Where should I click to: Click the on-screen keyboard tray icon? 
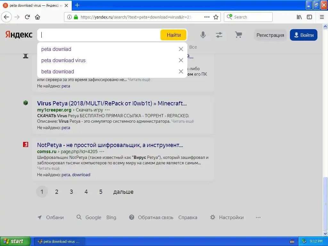click(x=292, y=242)
